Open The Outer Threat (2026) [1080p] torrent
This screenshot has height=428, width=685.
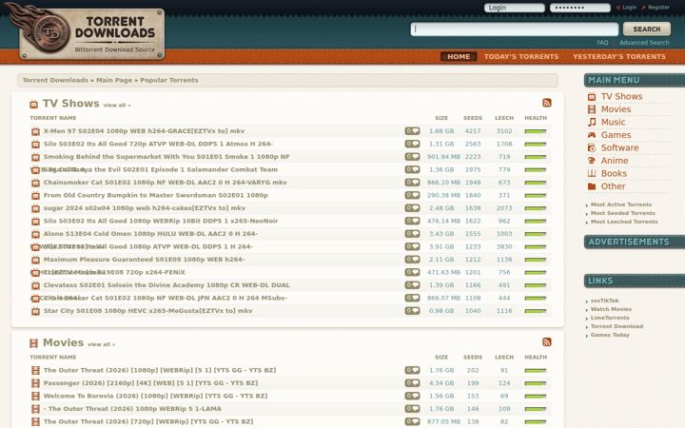coord(160,370)
